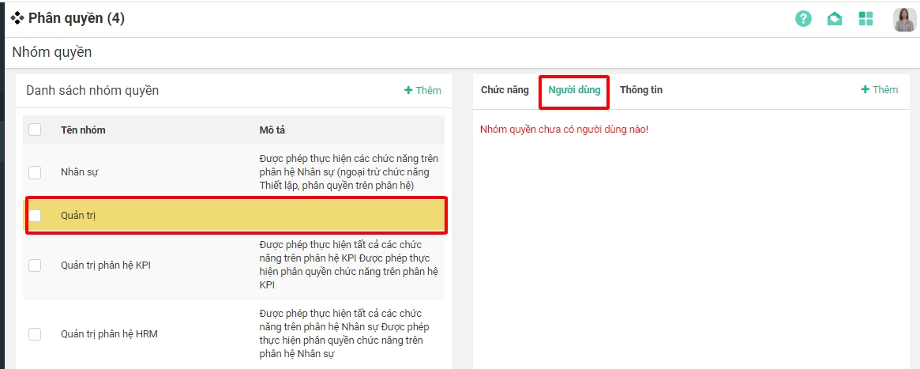Screen dimensions: 920x369
Task: Select the Quản trị phân hệ KPI checkbox
Action: (35, 265)
